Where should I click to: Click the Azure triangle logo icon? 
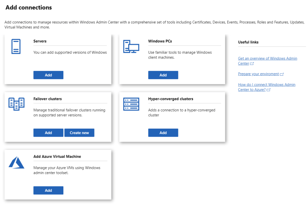tap(16, 162)
